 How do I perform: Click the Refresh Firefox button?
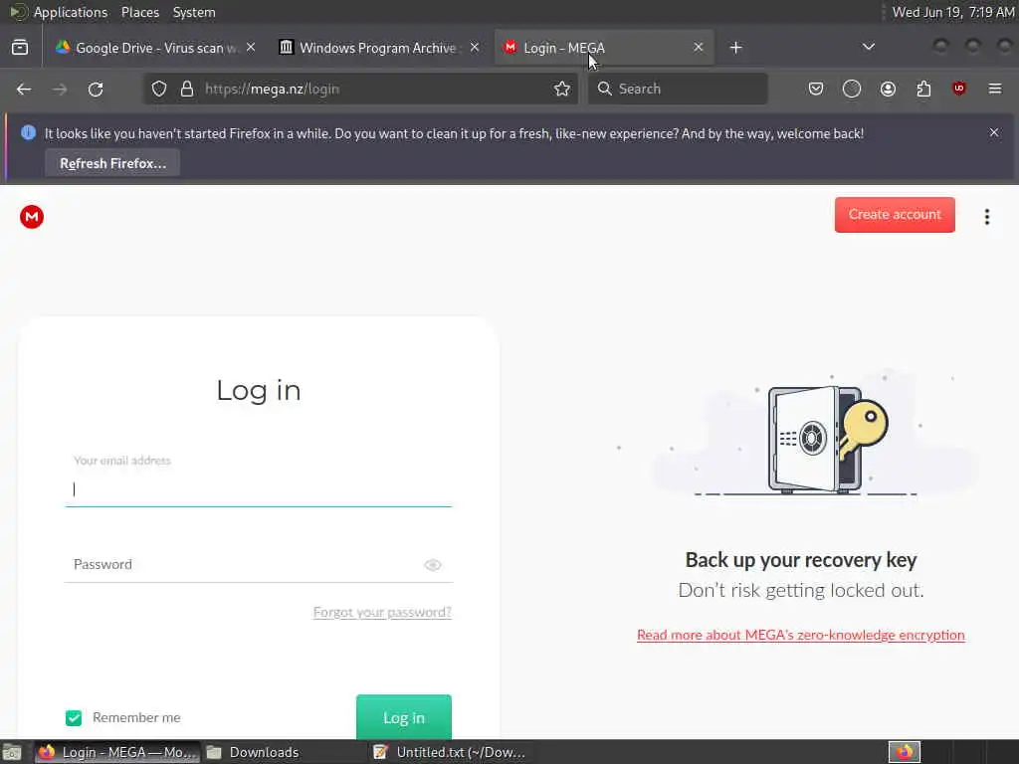pyautogui.click(x=112, y=163)
